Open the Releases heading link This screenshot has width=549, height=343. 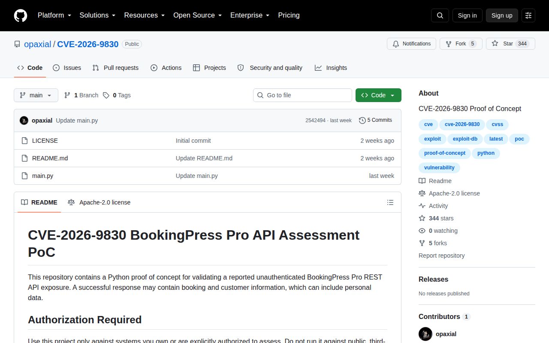pyautogui.click(x=433, y=279)
